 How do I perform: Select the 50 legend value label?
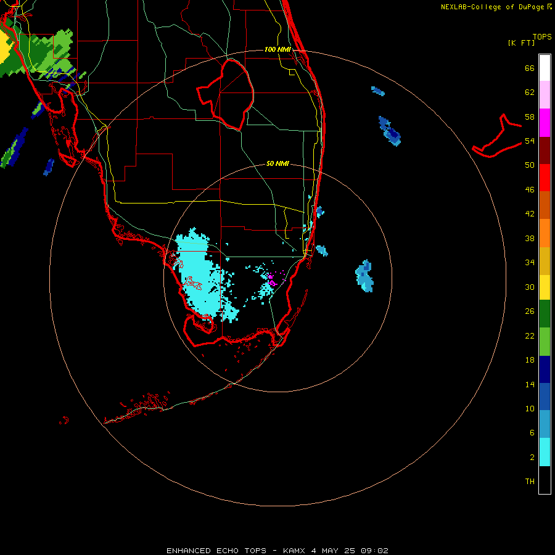(530, 165)
